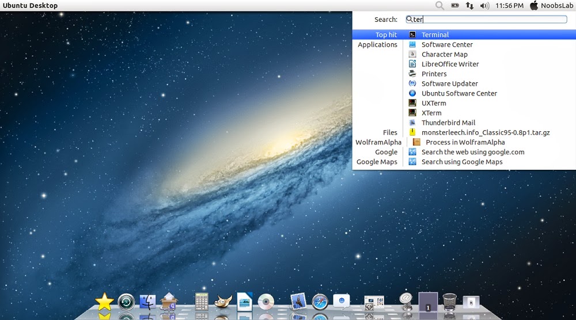This screenshot has height=320, width=576.
Task: Select Terminal top hit result
Action: [x=435, y=35]
